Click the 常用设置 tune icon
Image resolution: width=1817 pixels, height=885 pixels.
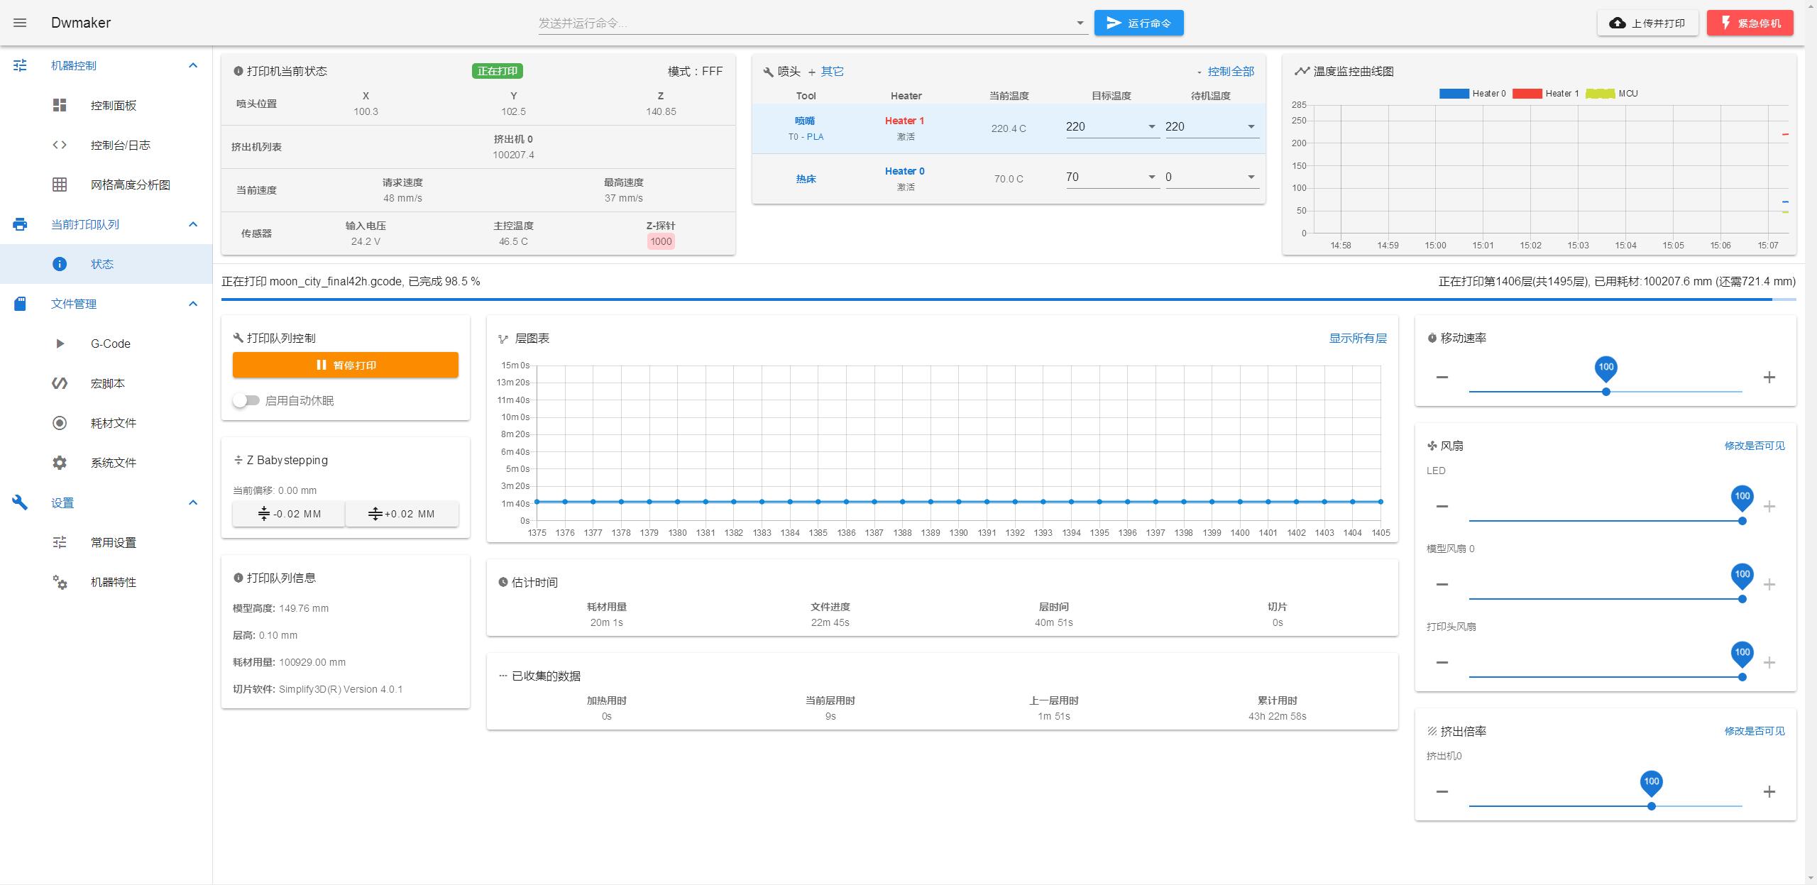tap(60, 542)
